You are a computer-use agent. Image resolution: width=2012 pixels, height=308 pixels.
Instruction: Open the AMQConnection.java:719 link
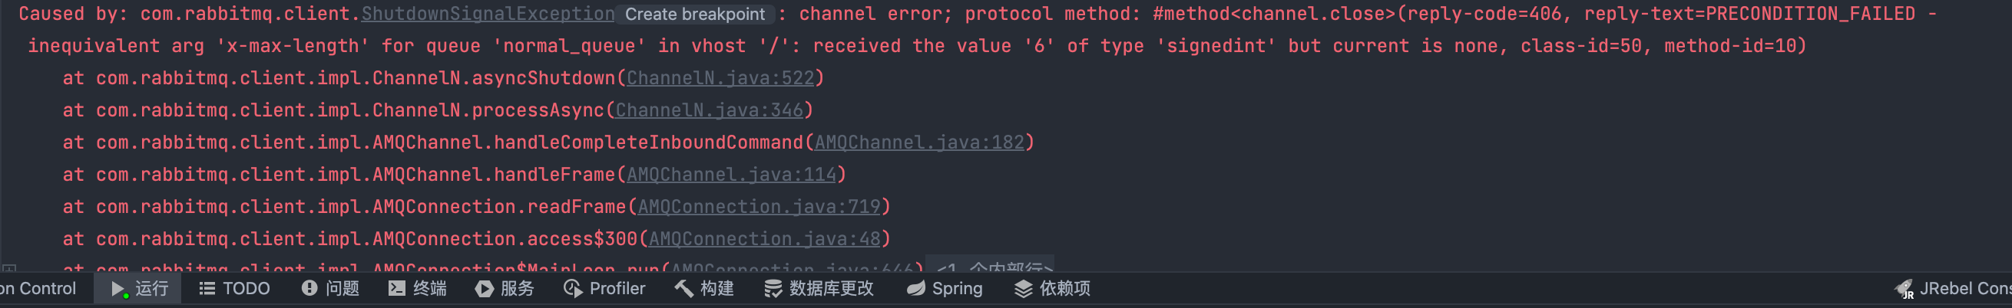coord(759,206)
